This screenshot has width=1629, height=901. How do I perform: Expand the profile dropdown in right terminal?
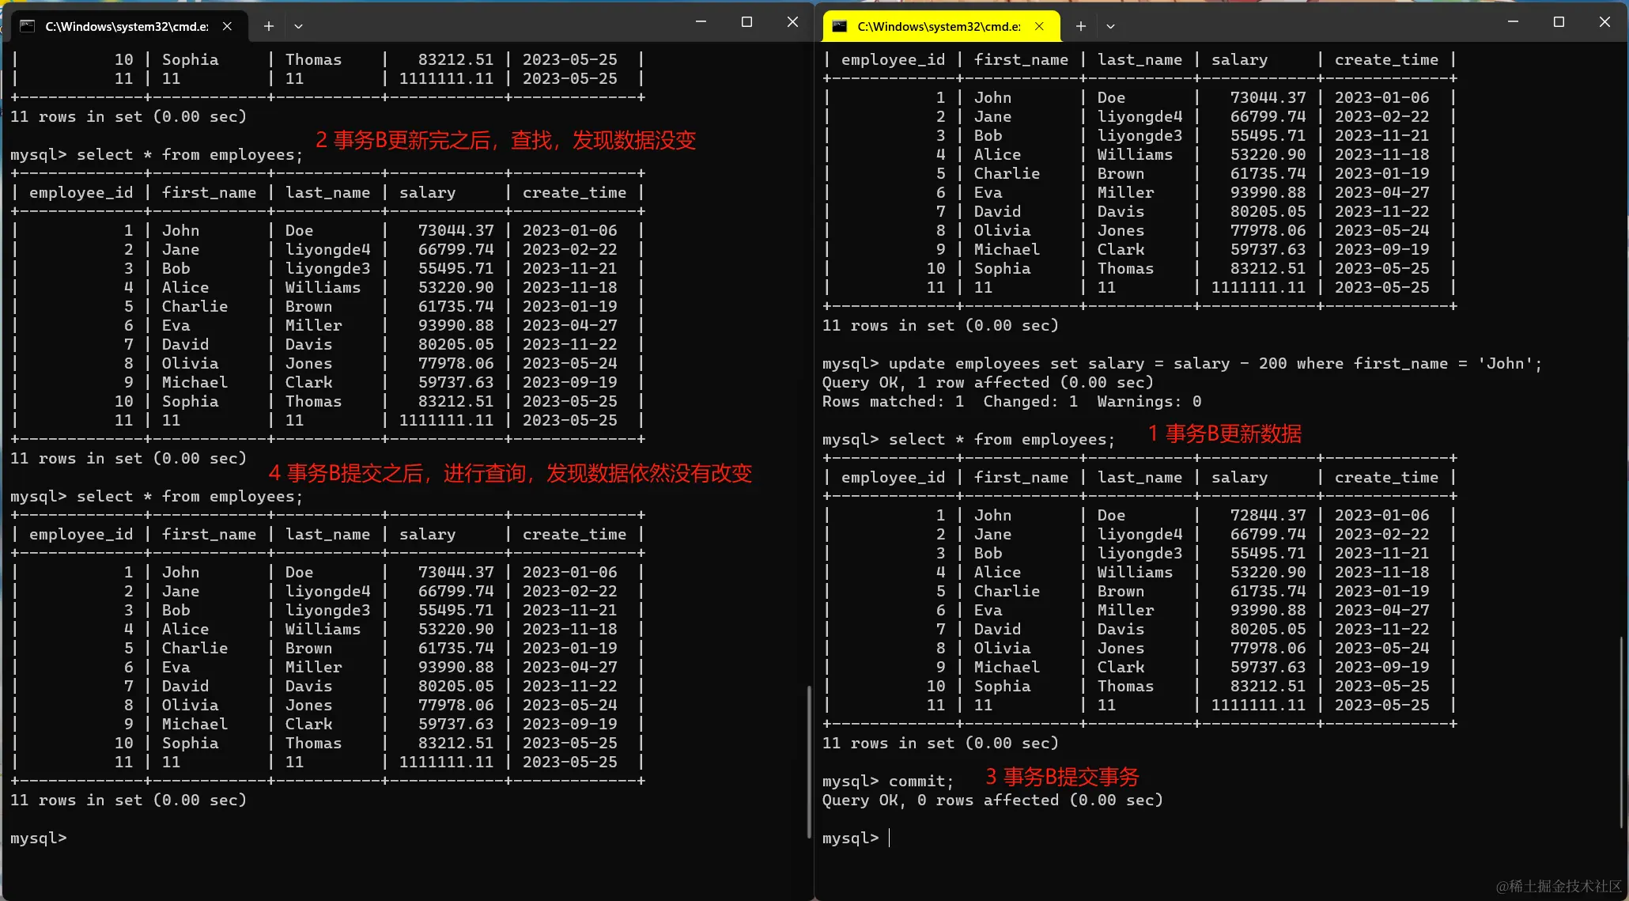point(1110,26)
